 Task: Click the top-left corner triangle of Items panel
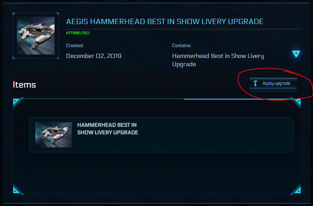17,102
